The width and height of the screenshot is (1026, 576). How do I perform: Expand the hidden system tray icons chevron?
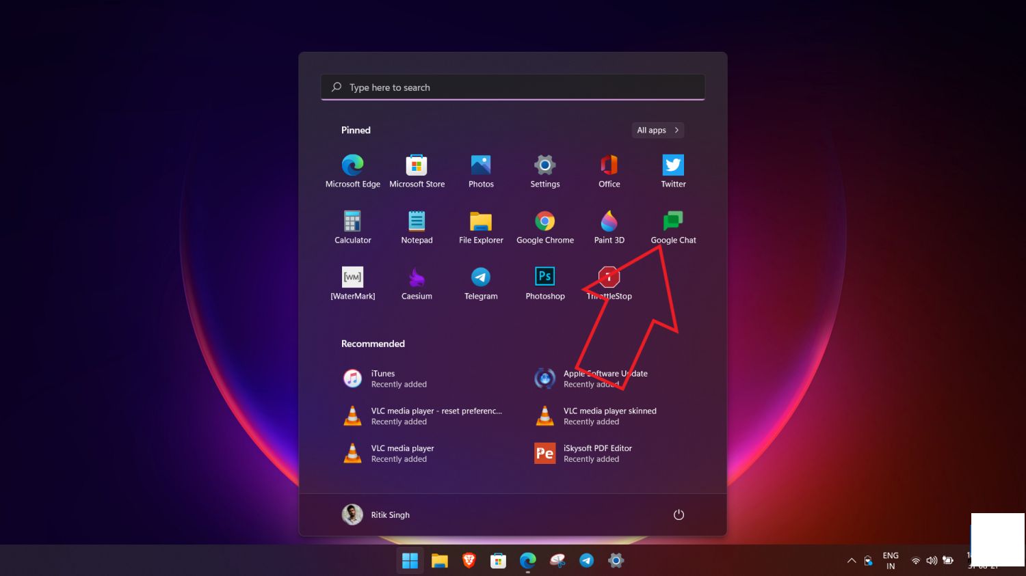[x=852, y=561]
